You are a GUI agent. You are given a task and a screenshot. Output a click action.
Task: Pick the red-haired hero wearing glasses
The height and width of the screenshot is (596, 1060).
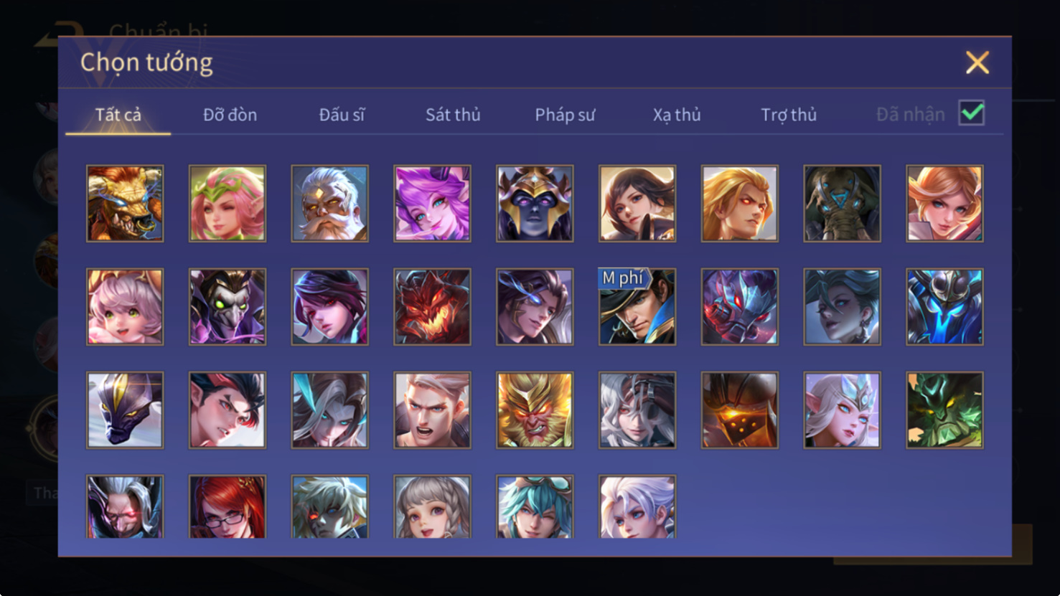(228, 506)
